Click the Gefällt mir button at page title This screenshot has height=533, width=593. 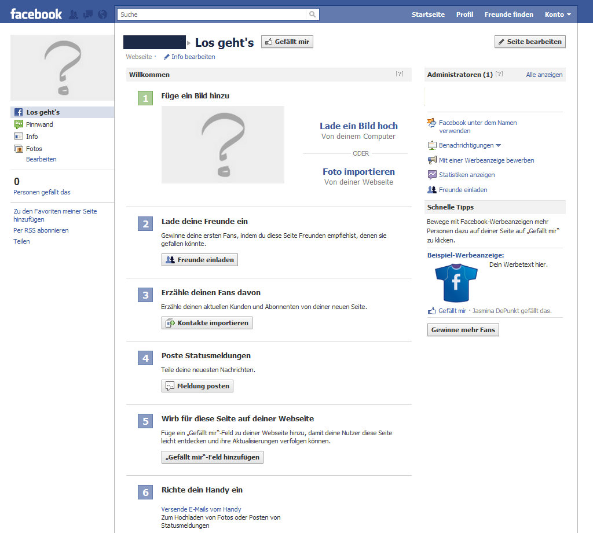[287, 42]
